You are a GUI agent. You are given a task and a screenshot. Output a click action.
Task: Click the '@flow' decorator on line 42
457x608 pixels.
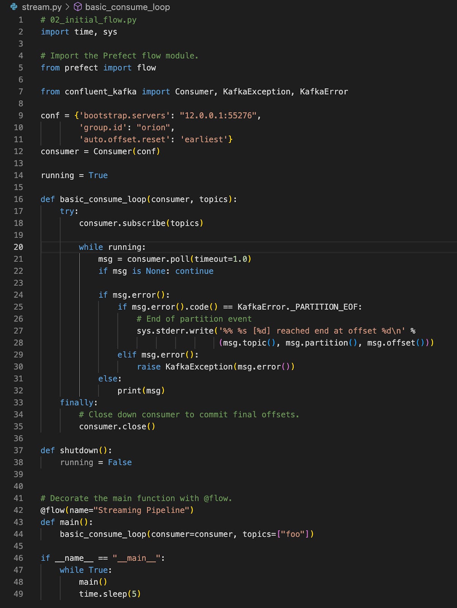[x=53, y=510]
